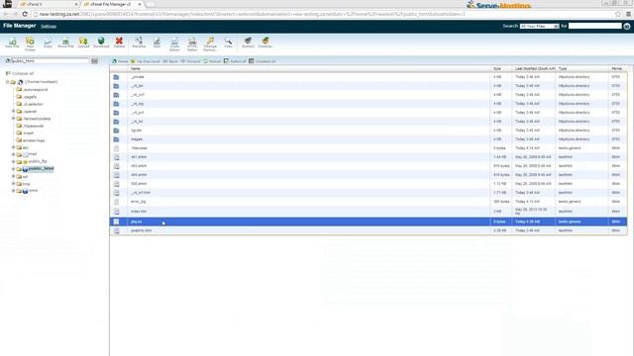
Task: Create a New File from toolbar
Action: pyautogui.click(x=12, y=43)
